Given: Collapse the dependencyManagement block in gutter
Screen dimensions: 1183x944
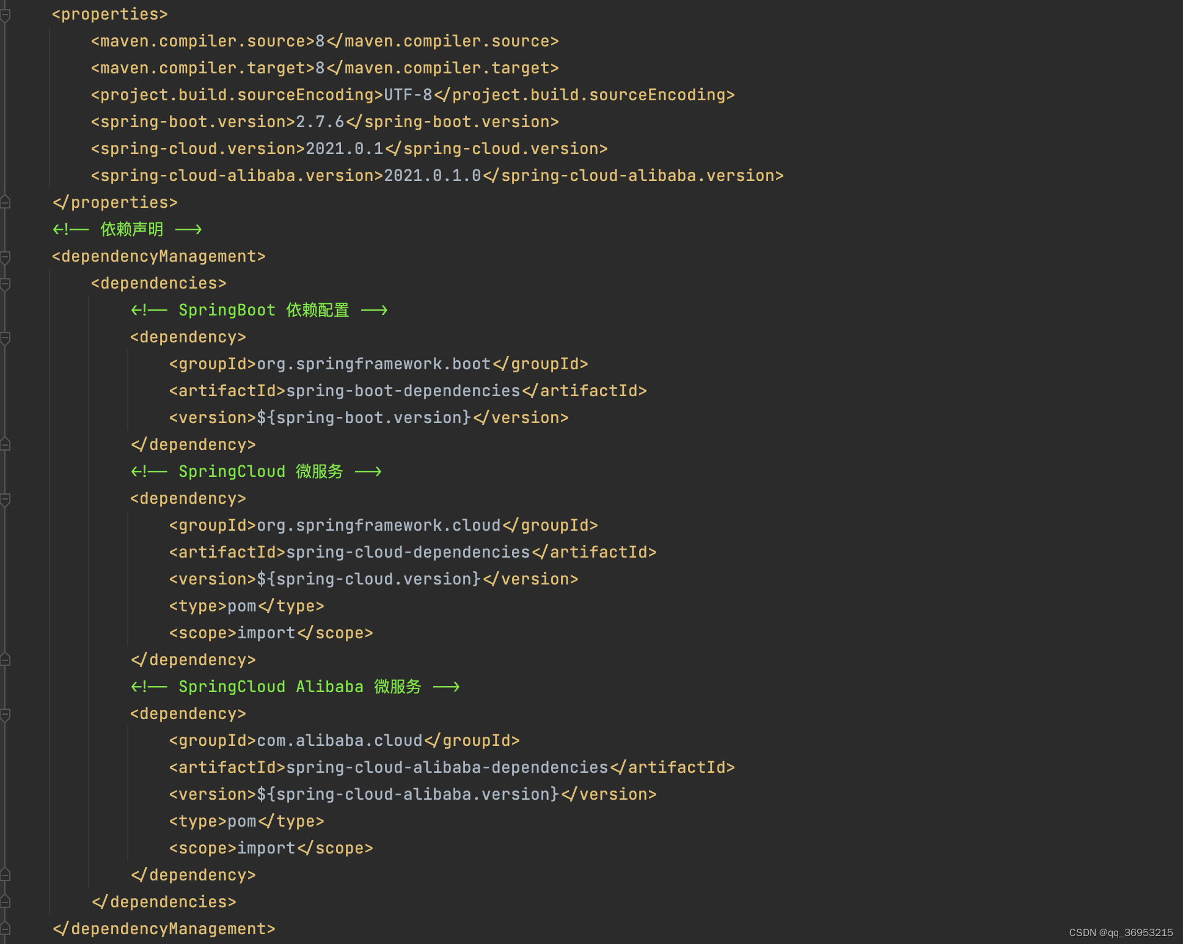Looking at the screenshot, I should (x=5, y=257).
